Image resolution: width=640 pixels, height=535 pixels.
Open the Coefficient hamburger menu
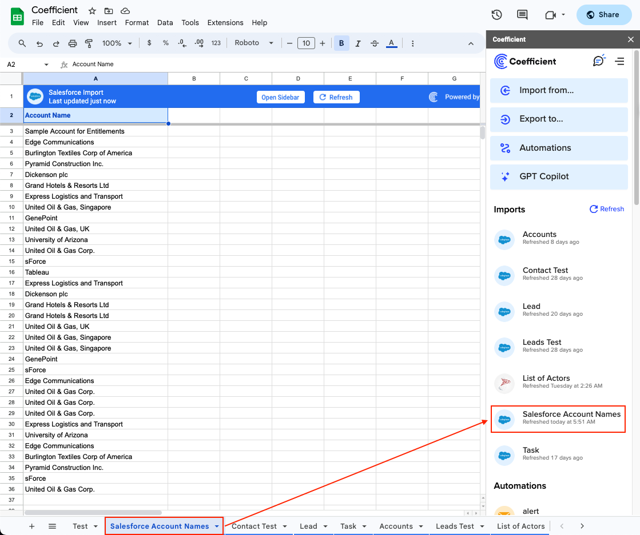pos(619,62)
